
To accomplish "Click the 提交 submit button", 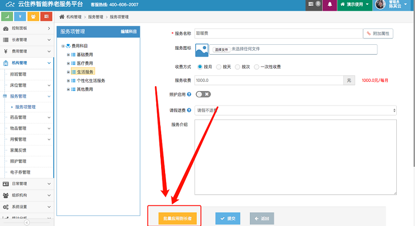I will click(x=228, y=219).
